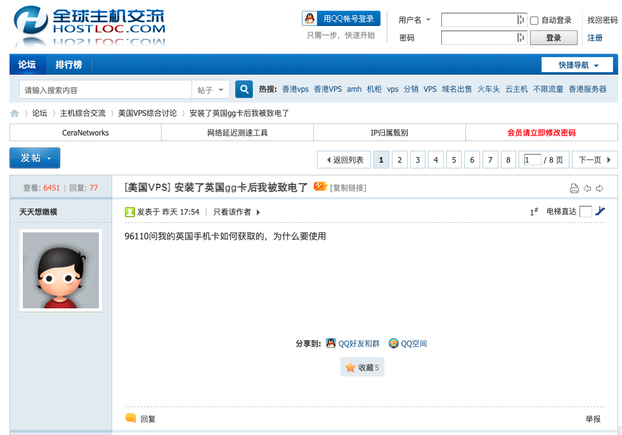Screen dimensions: 622x435
Task: Click the hot thread flame icon
Action: pyautogui.click(x=320, y=186)
